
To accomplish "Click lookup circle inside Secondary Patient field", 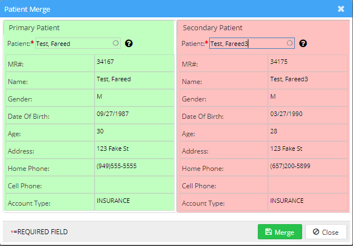I will [x=289, y=43].
